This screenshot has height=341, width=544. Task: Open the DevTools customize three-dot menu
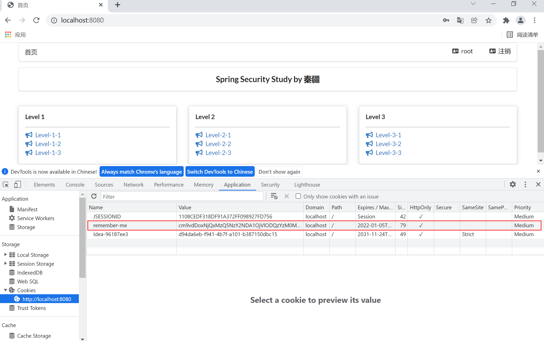click(x=525, y=185)
